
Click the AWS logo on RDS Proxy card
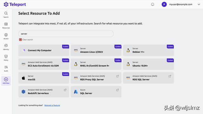(76, 78)
